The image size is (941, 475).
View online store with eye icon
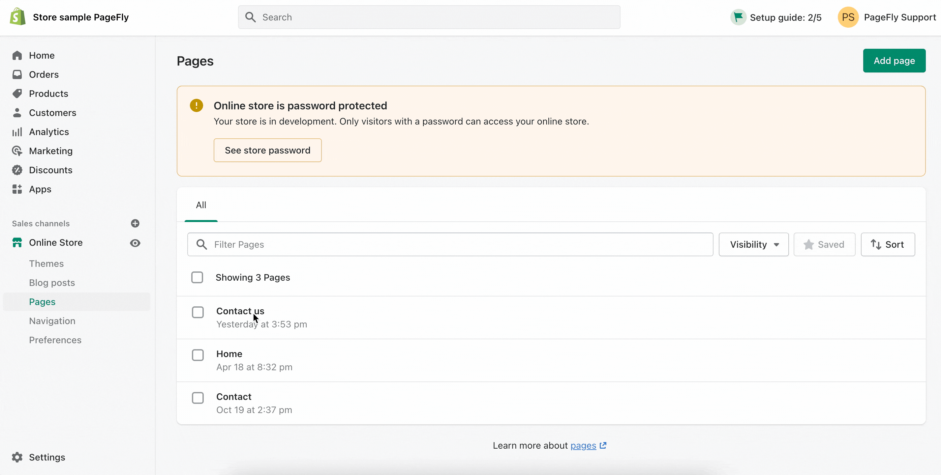point(135,243)
